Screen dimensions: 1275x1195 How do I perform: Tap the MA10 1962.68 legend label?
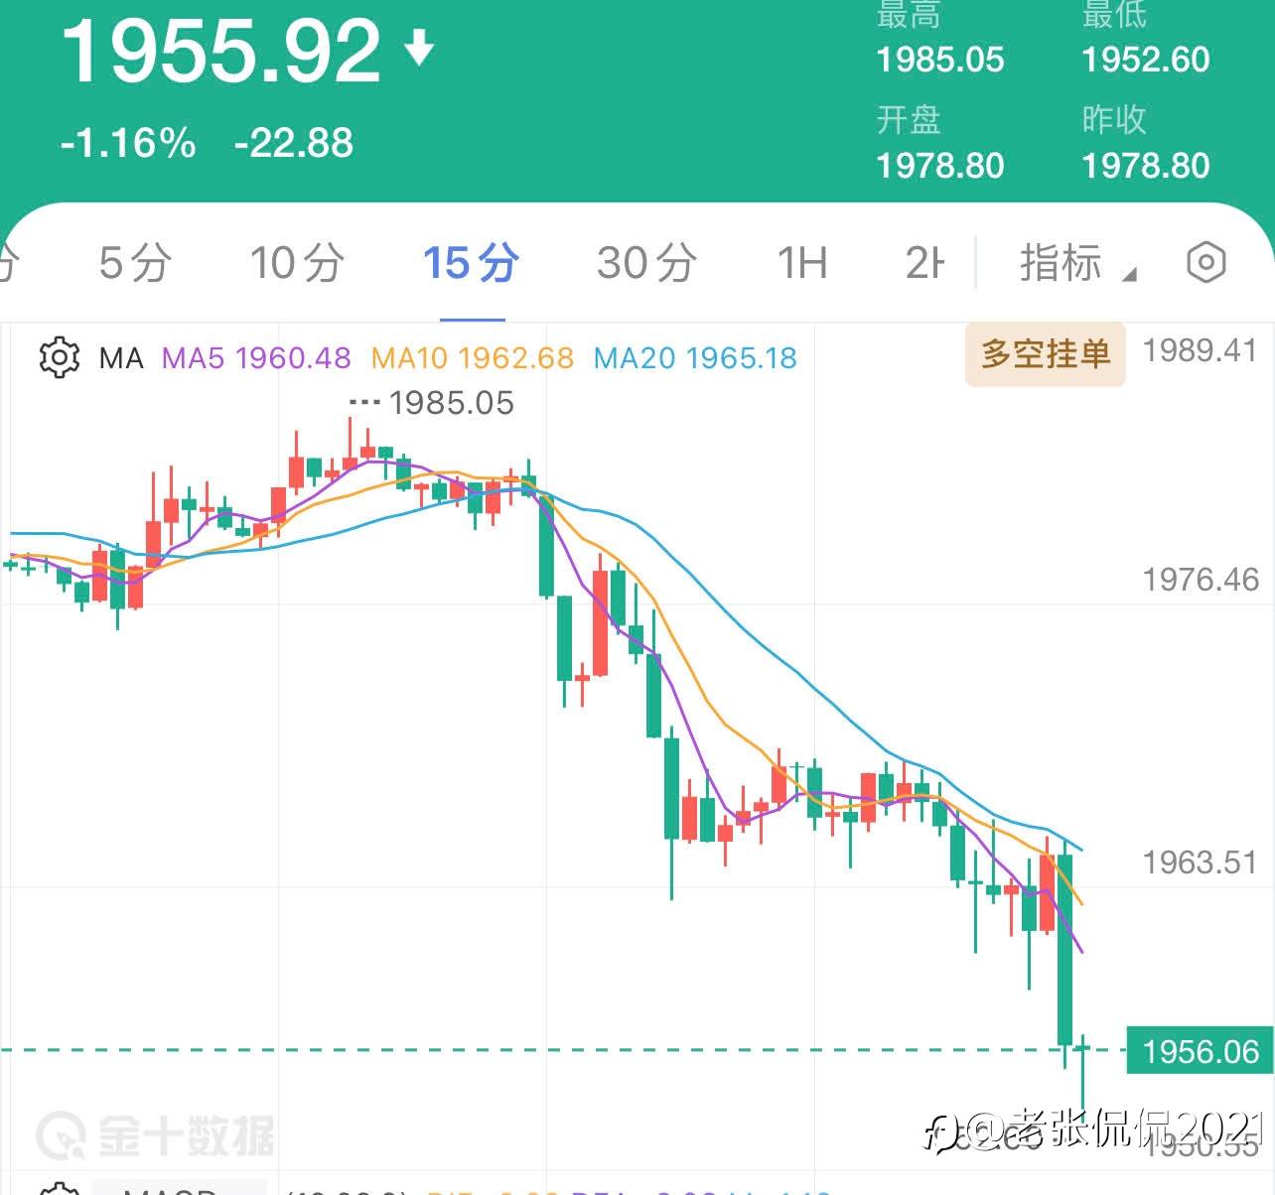click(473, 357)
